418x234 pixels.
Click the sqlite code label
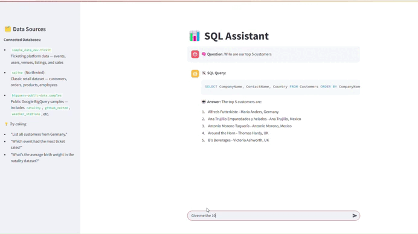click(17, 73)
